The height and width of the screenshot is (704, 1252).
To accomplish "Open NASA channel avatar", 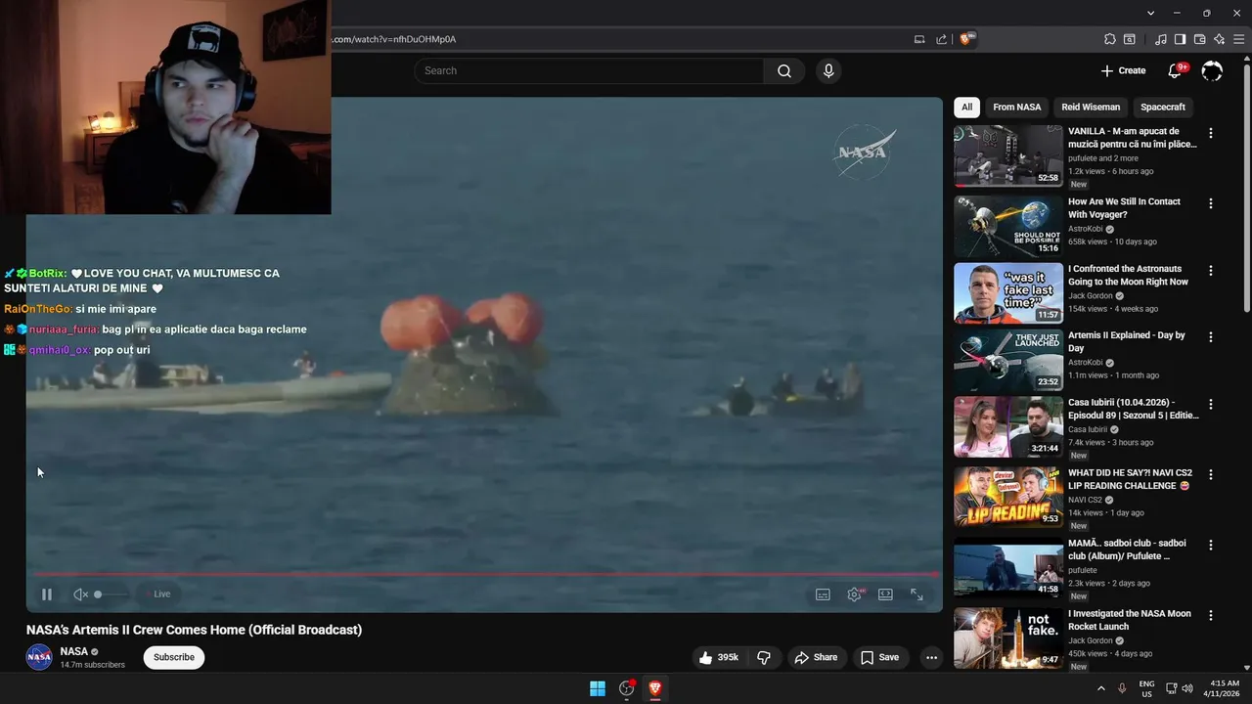I will coord(39,657).
